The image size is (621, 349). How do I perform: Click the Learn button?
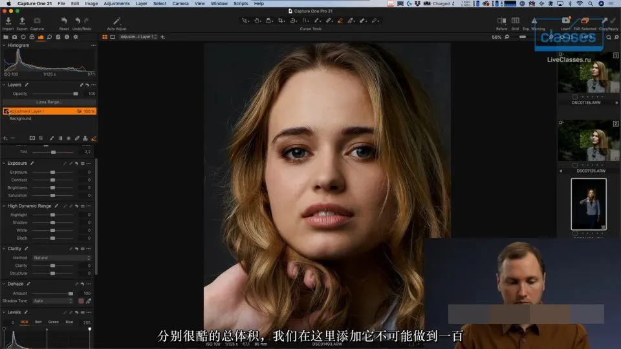(x=565, y=23)
